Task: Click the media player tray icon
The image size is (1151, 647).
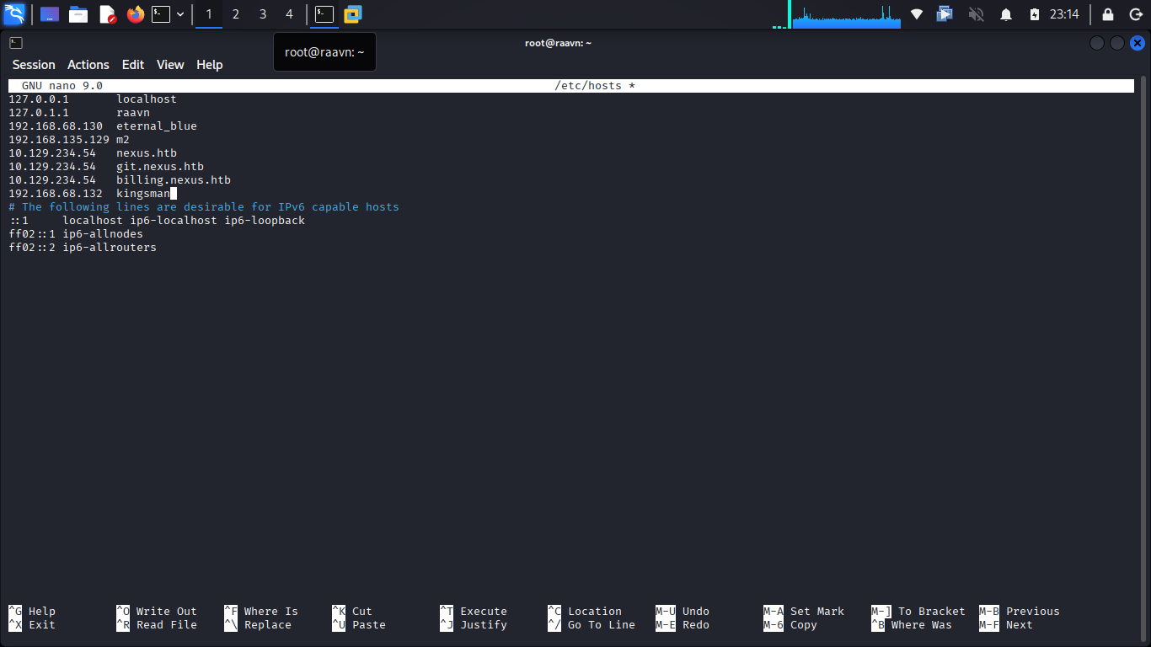Action: pos(945,14)
